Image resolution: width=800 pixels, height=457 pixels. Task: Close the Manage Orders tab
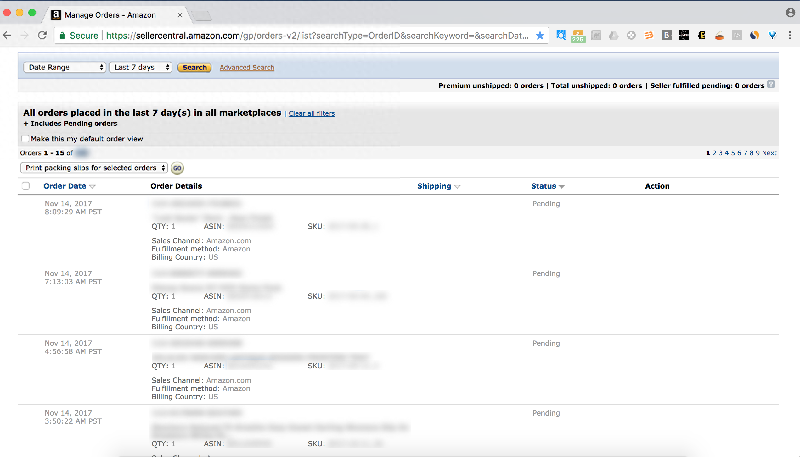click(x=180, y=15)
